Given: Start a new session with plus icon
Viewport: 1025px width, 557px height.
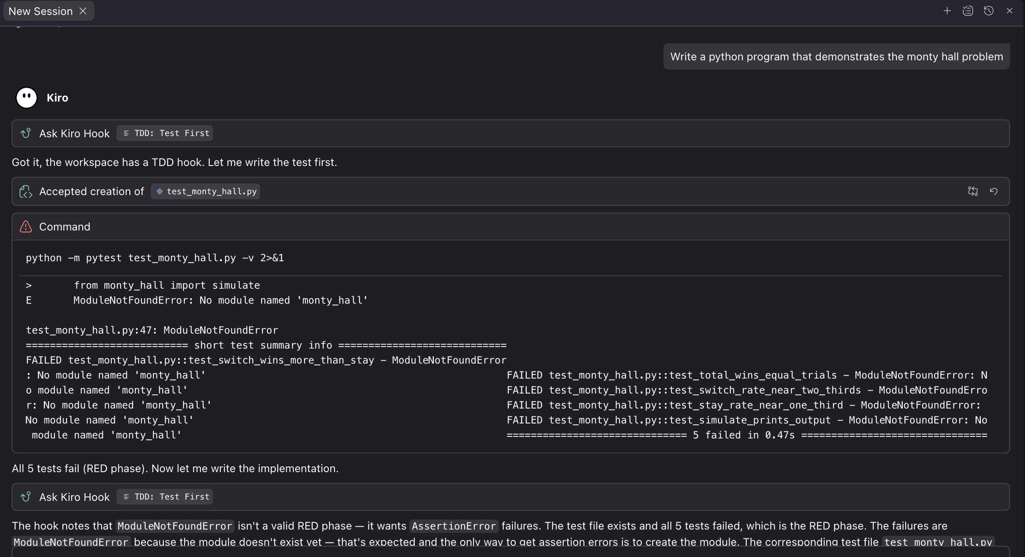Looking at the screenshot, I should (947, 11).
